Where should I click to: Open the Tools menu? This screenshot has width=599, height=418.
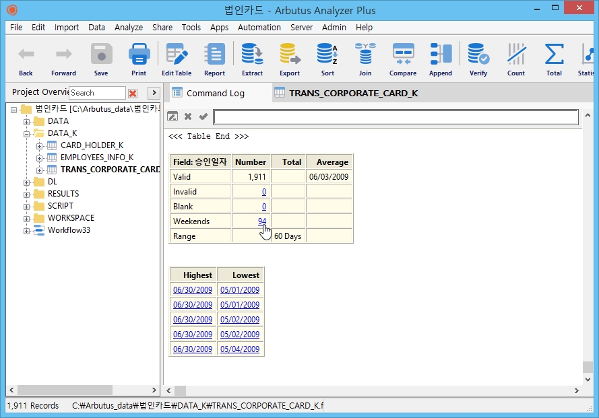click(191, 28)
